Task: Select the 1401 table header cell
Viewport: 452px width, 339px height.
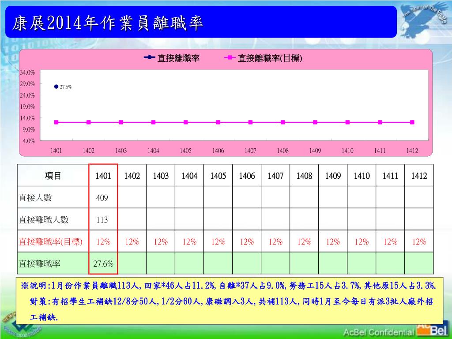Action: coord(103,175)
